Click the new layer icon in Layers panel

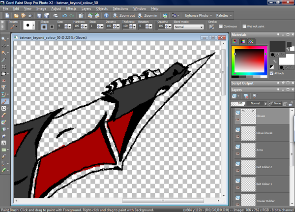click(x=235, y=97)
